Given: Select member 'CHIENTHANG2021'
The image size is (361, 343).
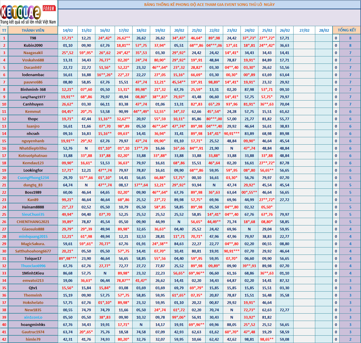Looking at the screenshot, I should (x=33, y=222).
